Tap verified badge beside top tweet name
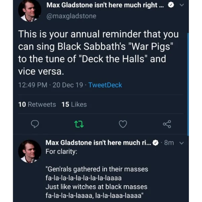 point(171,5)
